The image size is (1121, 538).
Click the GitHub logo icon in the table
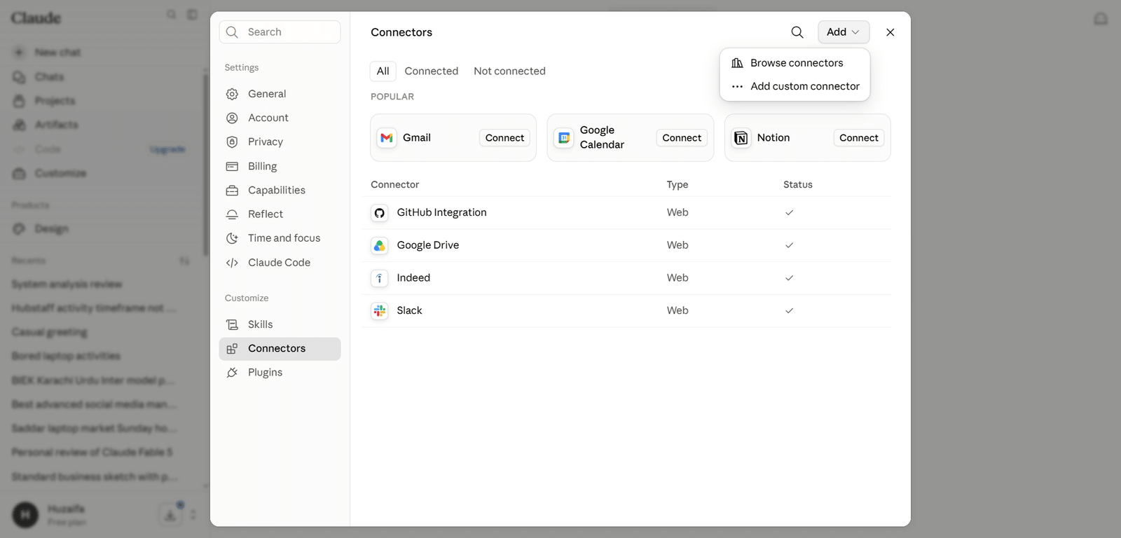tap(380, 213)
